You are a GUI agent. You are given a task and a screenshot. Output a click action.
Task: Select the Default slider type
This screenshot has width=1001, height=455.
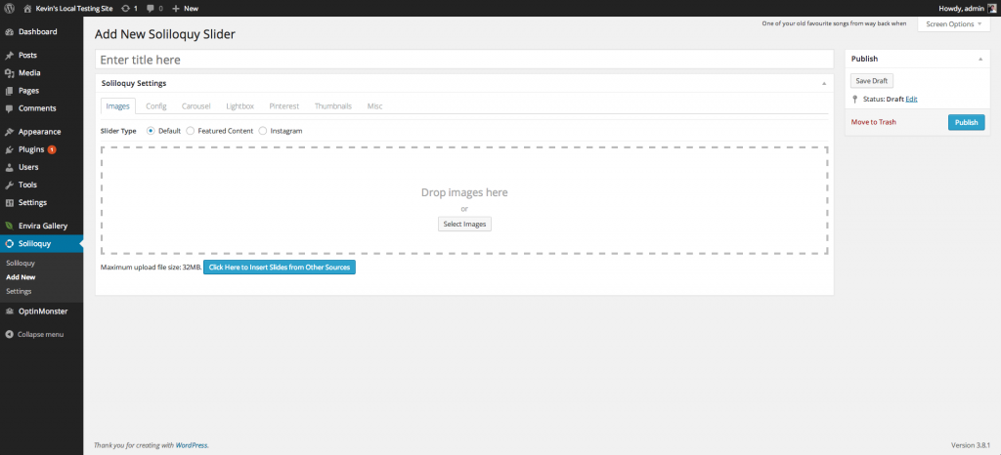click(151, 131)
